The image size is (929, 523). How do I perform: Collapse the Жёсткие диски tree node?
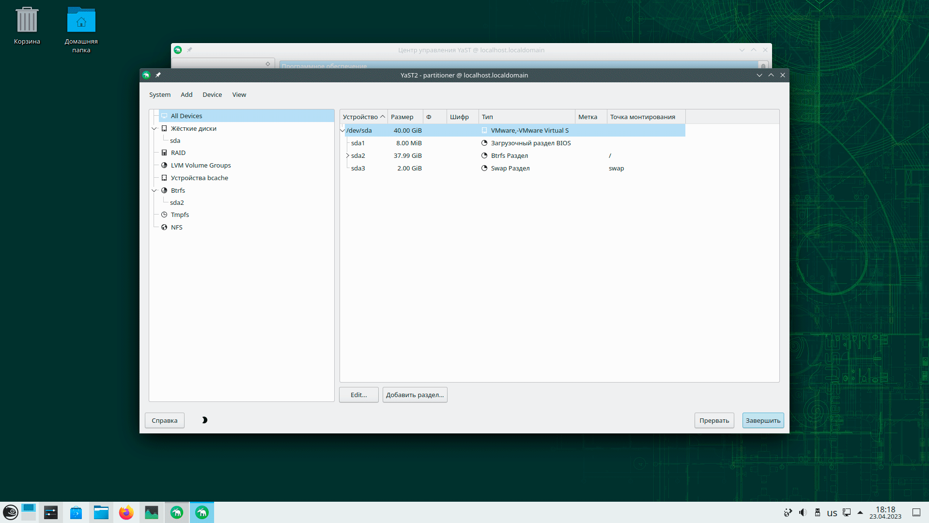click(155, 128)
